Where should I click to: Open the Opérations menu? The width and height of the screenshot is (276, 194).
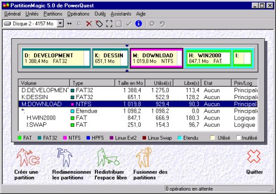point(78,14)
